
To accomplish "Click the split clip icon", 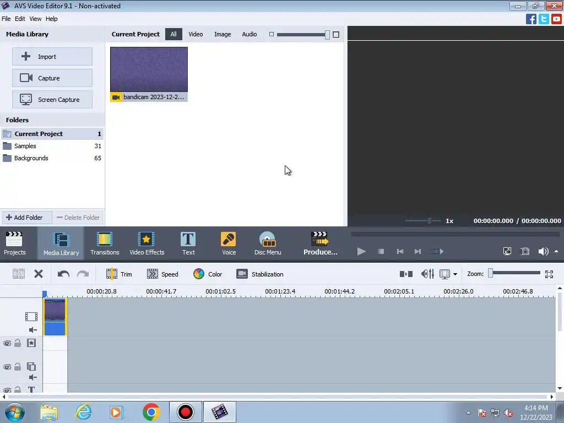I will 19,274.
